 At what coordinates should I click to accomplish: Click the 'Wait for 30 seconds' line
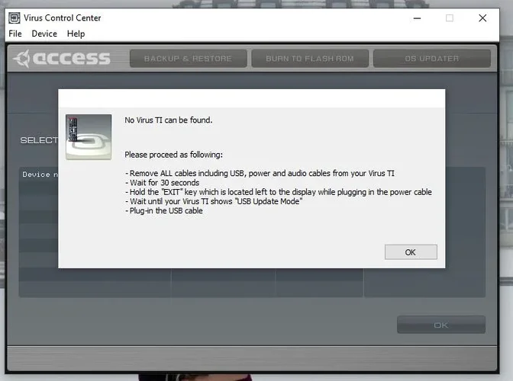coord(163,183)
